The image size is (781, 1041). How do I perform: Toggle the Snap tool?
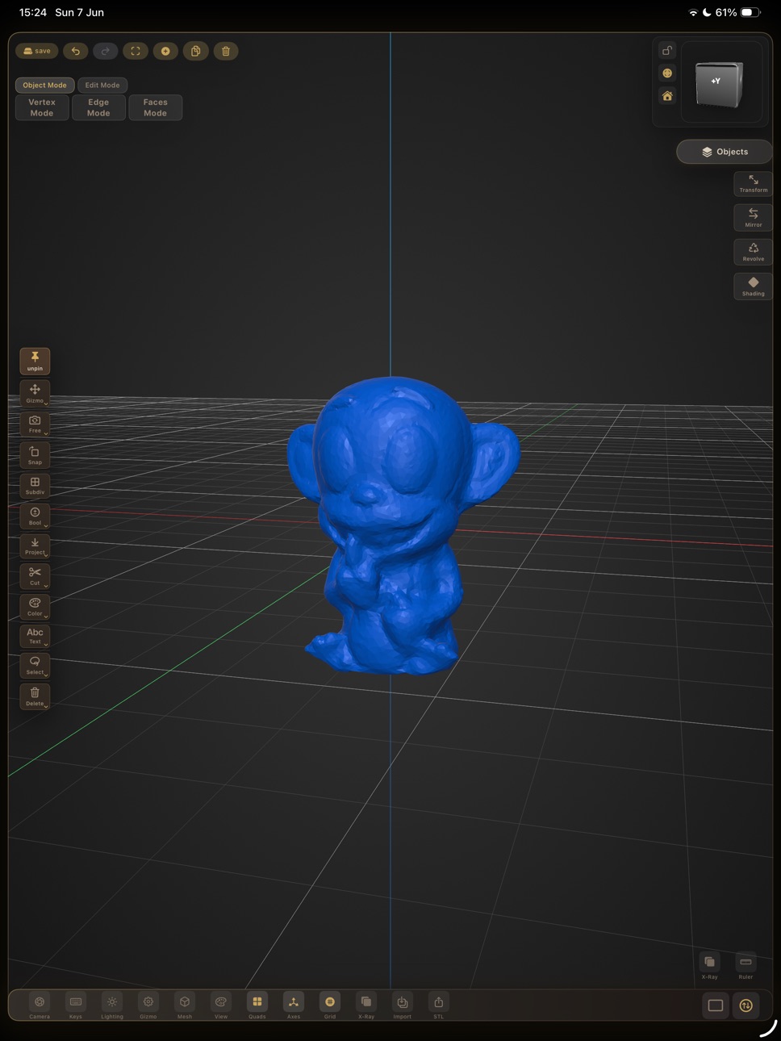[x=35, y=455]
